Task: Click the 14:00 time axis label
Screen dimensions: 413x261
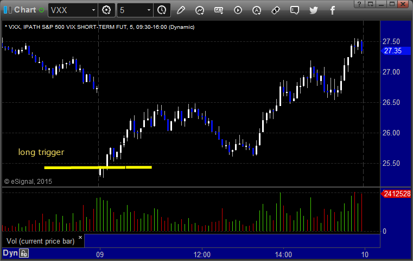Action: 283,254
